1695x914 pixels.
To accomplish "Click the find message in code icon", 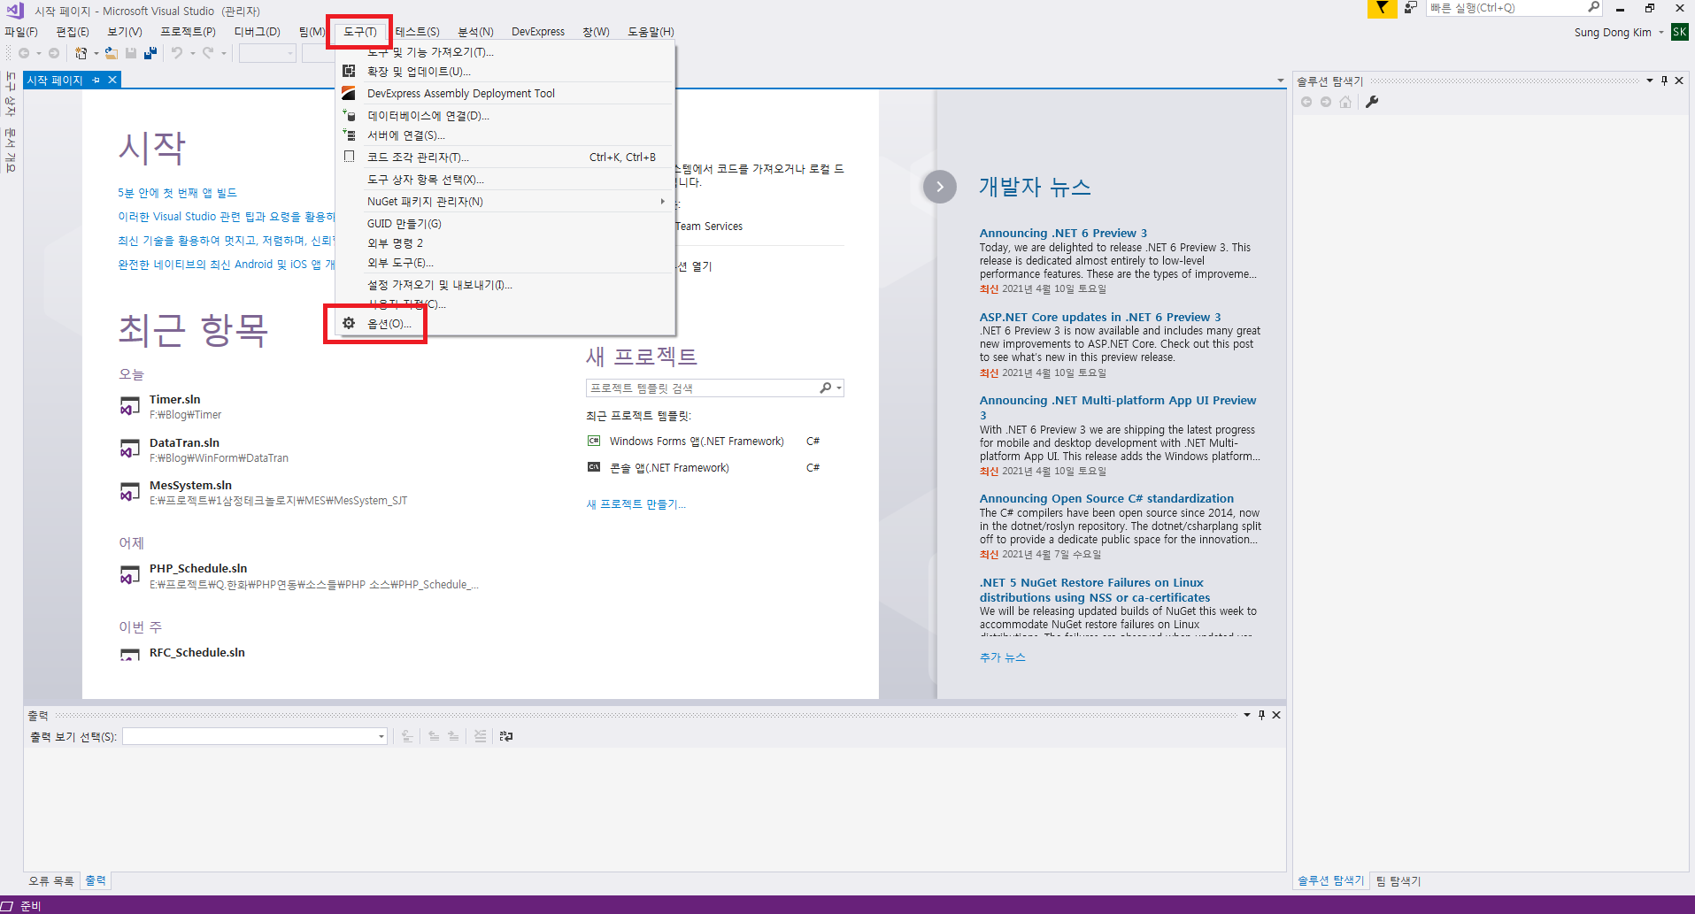I will coord(407,736).
